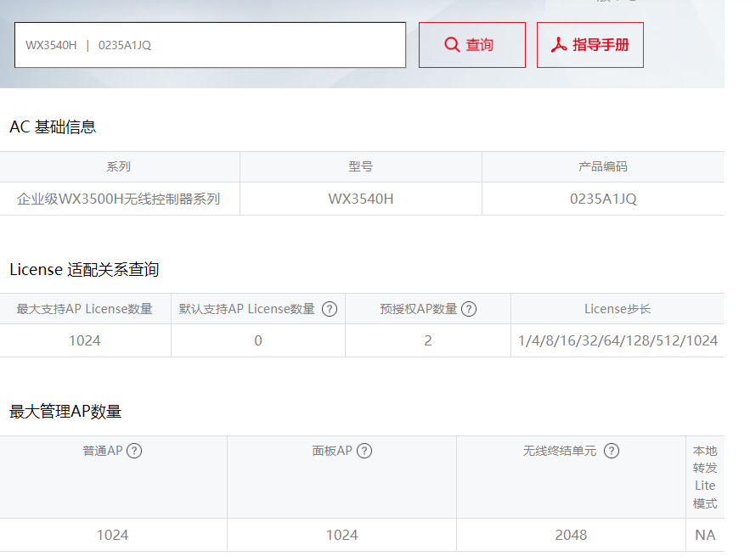This screenshot has height=556, width=750.
Task: Select the pre-authorized AP value 2 cell
Action: 427,340
